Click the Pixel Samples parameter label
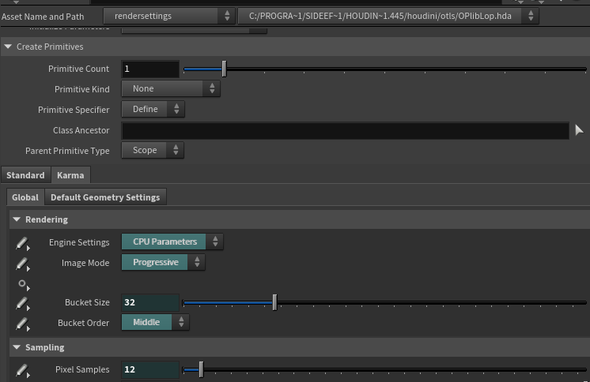 pyautogui.click(x=82, y=369)
